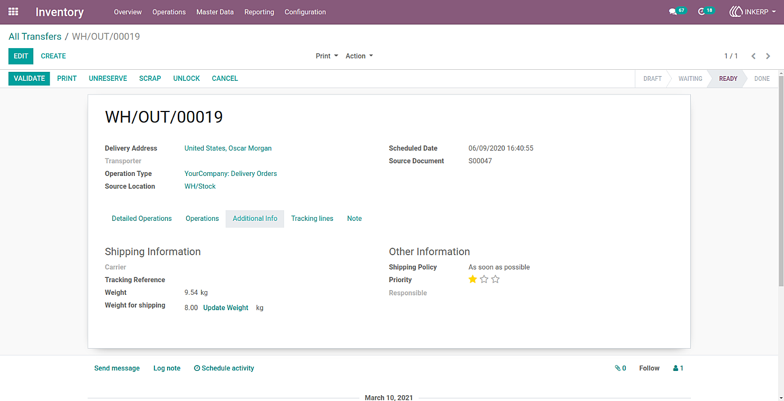Image resolution: width=784 pixels, height=401 pixels.
Task: Click the SCRAP button
Action: click(150, 78)
